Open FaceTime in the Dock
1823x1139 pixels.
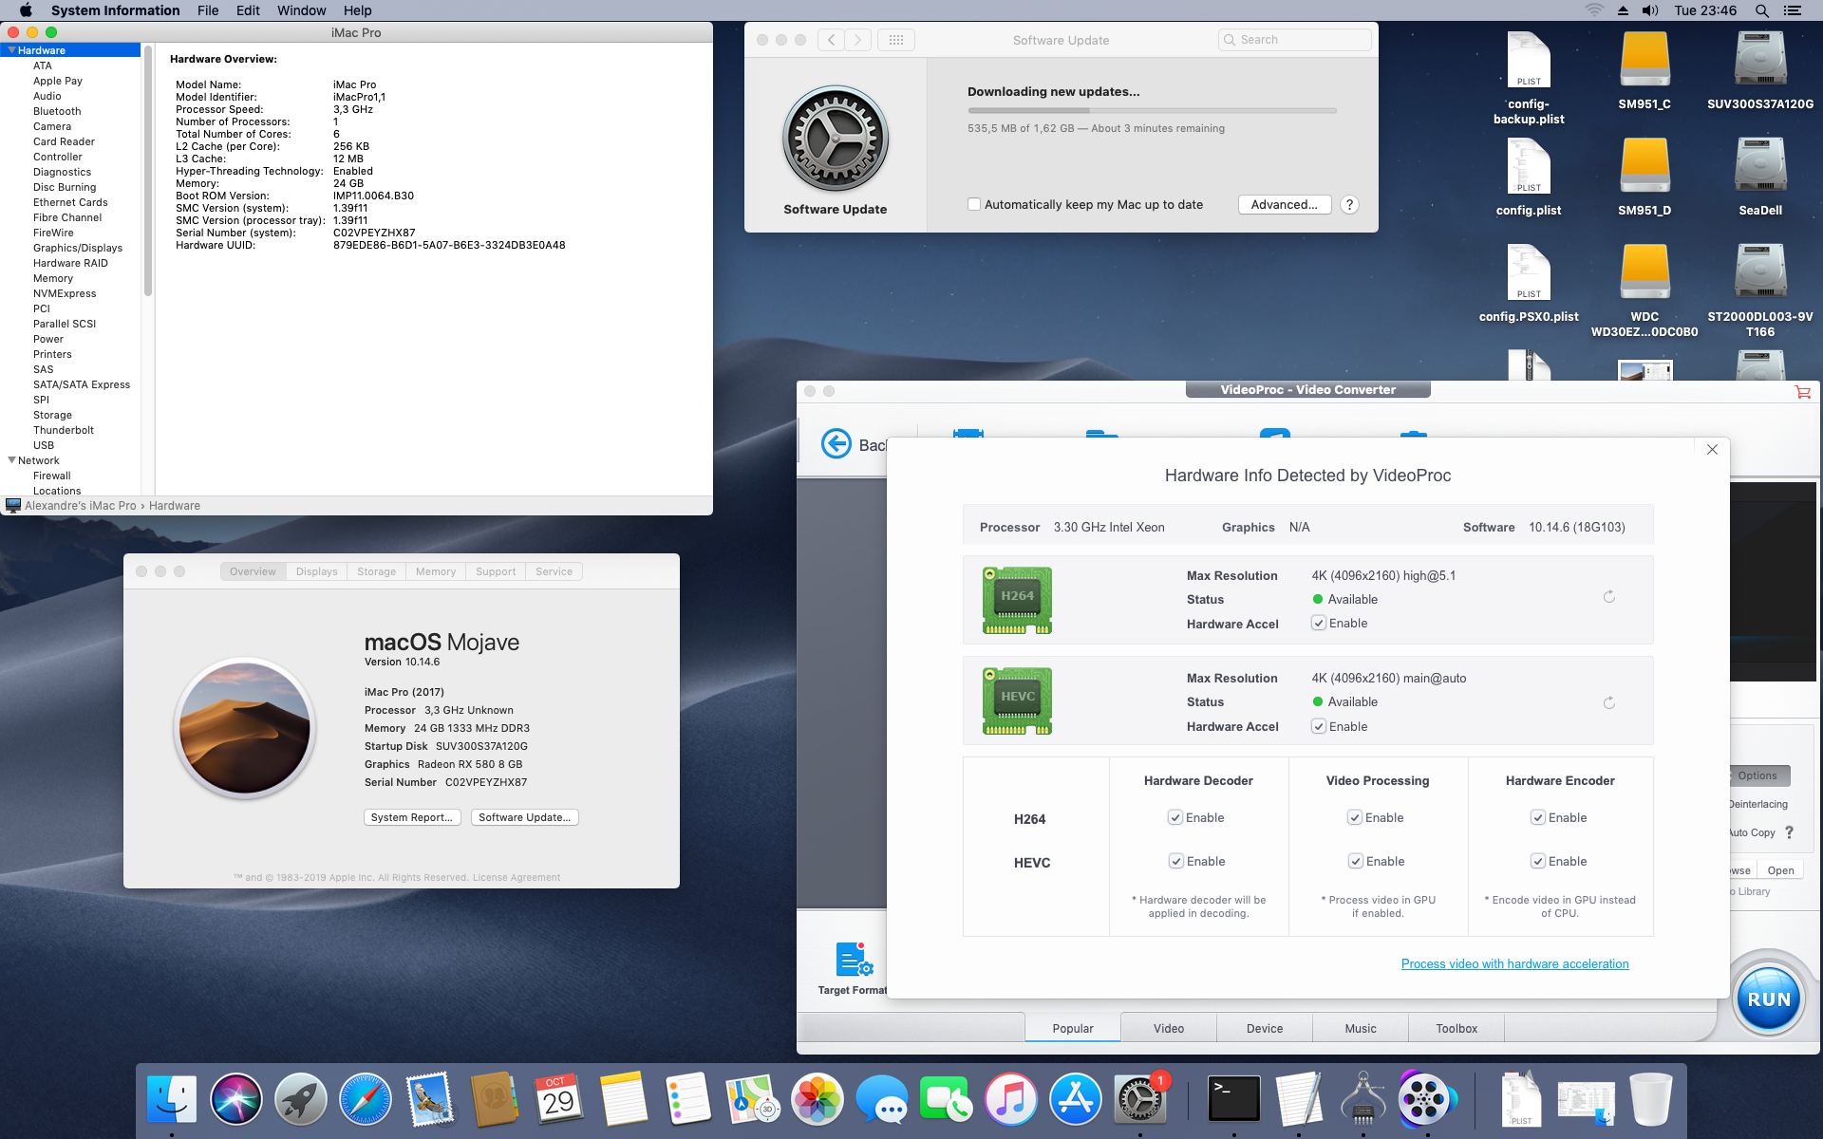coord(947,1099)
